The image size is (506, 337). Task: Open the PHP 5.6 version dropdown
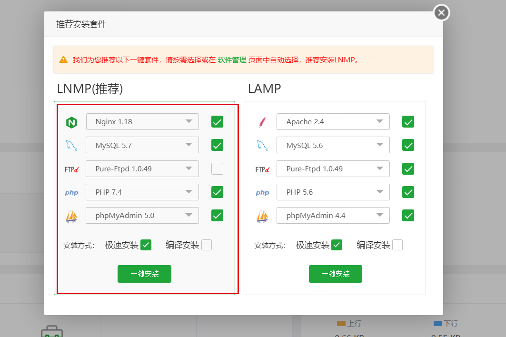pos(333,192)
